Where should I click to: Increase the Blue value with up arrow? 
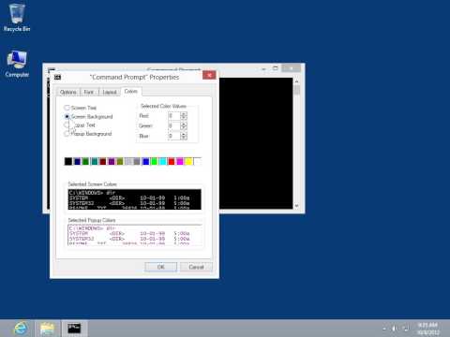(184, 134)
